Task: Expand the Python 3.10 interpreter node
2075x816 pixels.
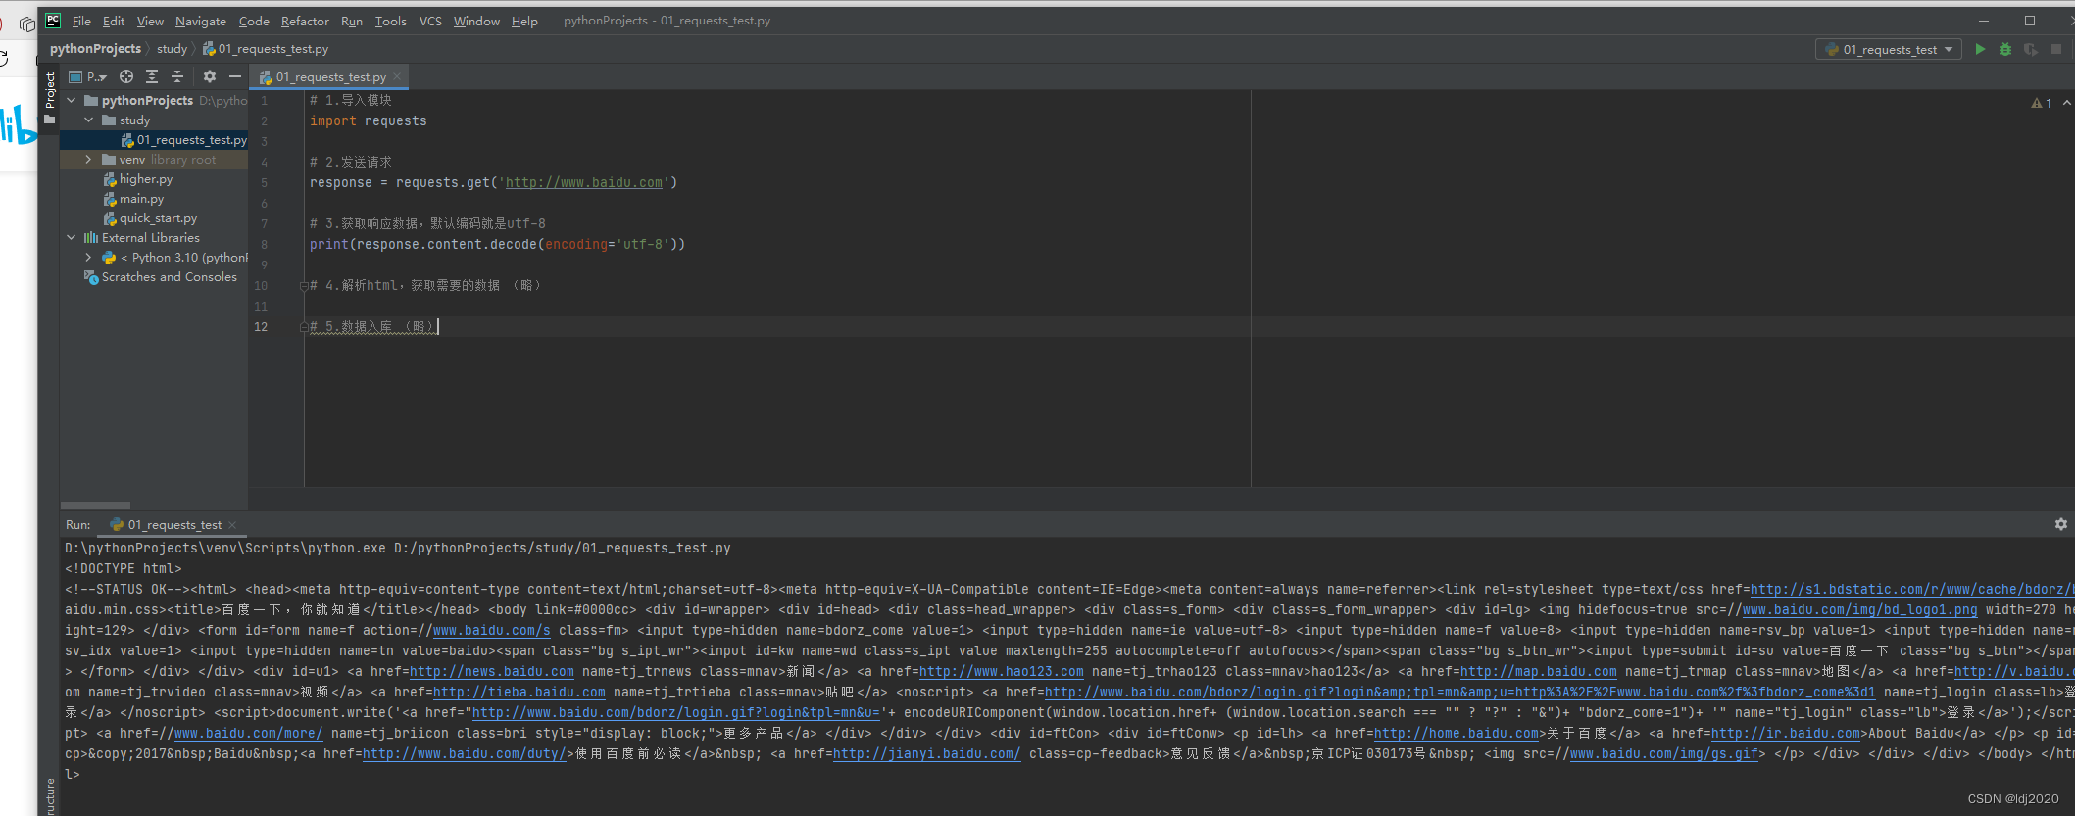Action: coord(89,257)
